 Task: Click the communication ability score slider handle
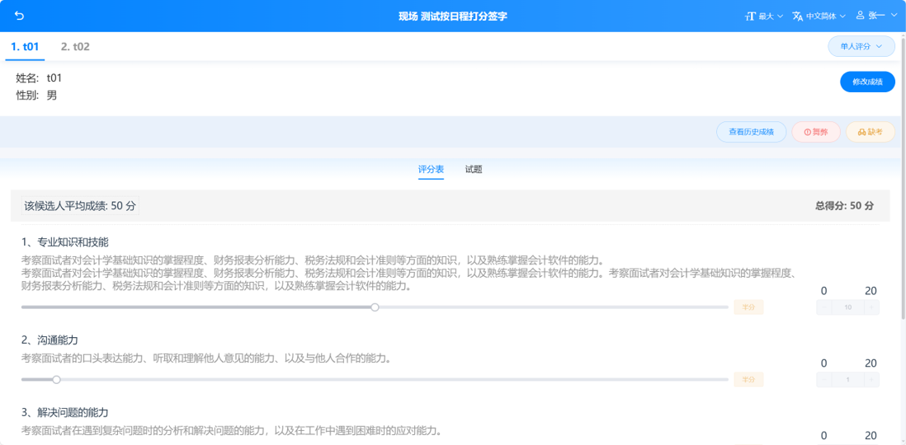(56, 380)
